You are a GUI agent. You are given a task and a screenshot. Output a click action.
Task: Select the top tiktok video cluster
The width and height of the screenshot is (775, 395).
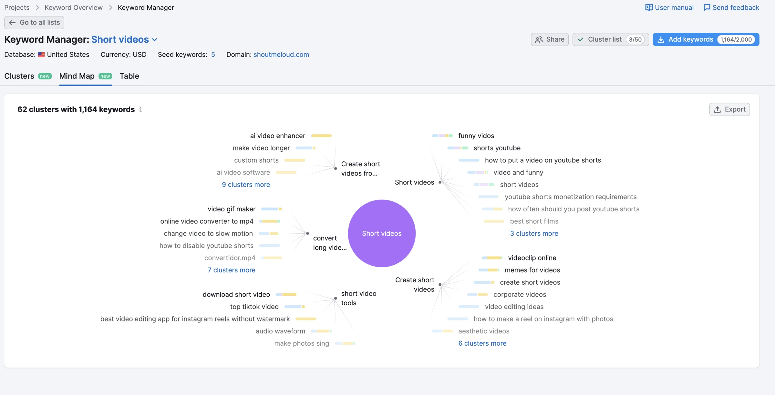(x=254, y=307)
